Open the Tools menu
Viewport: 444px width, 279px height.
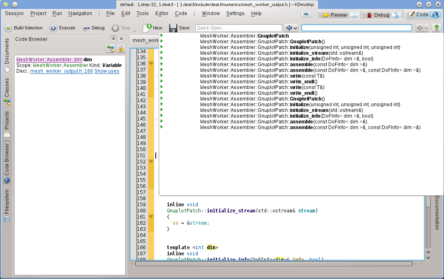coord(142,13)
